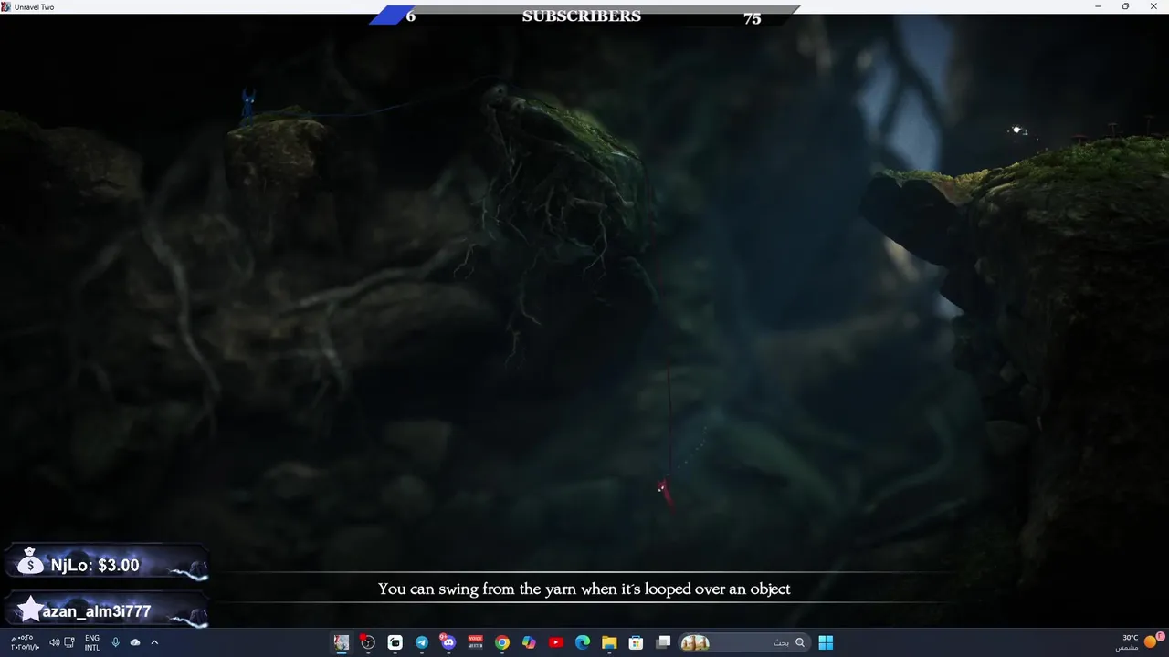Image resolution: width=1169 pixels, height=657 pixels.
Task: Open the OneDrive cloud tray icon
Action: coord(135,642)
